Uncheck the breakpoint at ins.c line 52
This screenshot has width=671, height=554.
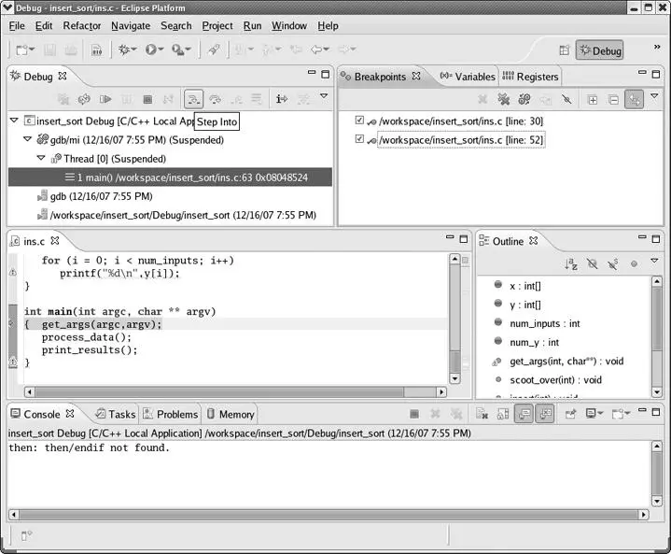(360, 139)
